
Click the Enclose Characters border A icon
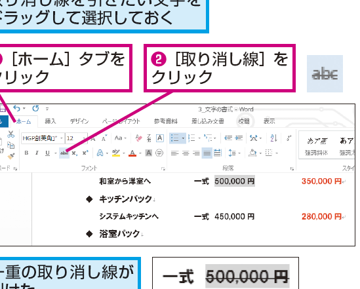click(x=160, y=138)
